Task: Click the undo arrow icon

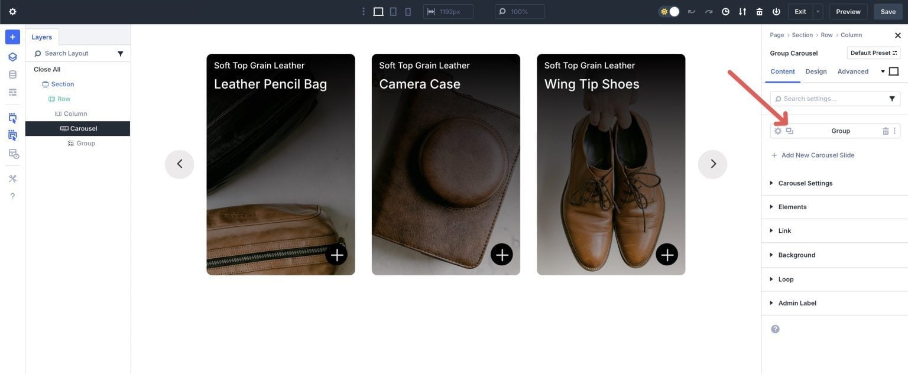Action: 690,11
